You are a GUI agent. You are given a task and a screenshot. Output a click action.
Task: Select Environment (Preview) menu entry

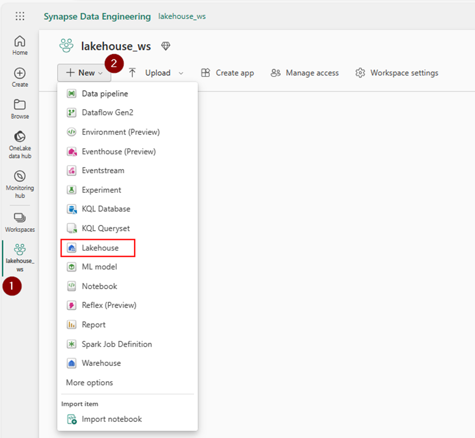(x=128, y=132)
